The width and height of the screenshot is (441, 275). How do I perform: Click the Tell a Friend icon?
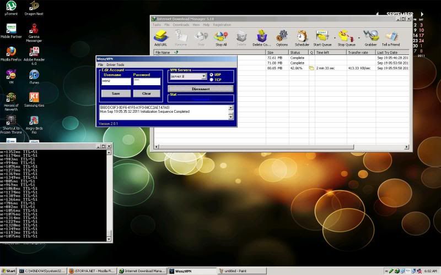point(391,37)
